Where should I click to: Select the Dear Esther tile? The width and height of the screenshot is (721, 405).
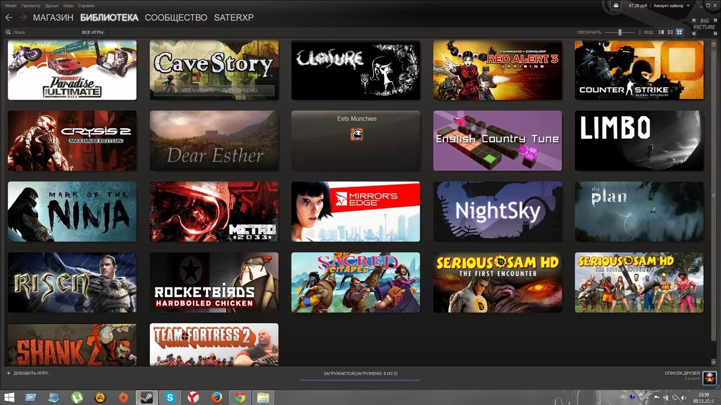[214, 140]
